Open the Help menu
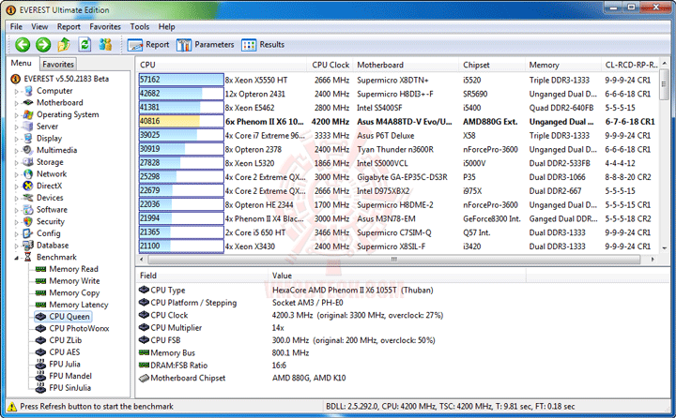Viewport: 676px width, 418px height. coord(166,26)
